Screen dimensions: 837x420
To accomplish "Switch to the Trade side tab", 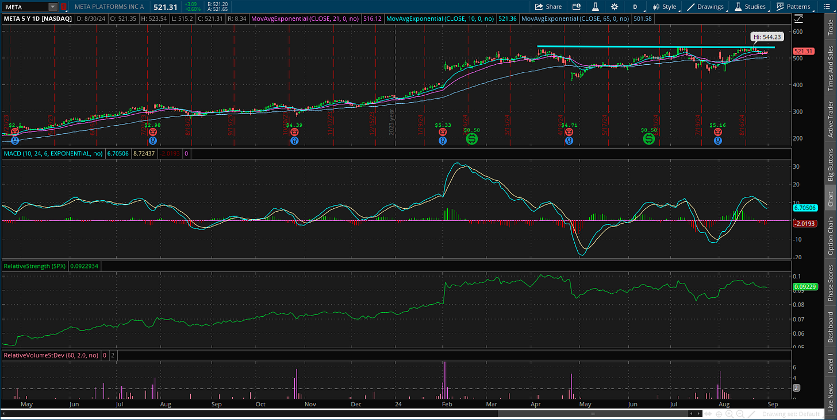I will [x=830, y=28].
